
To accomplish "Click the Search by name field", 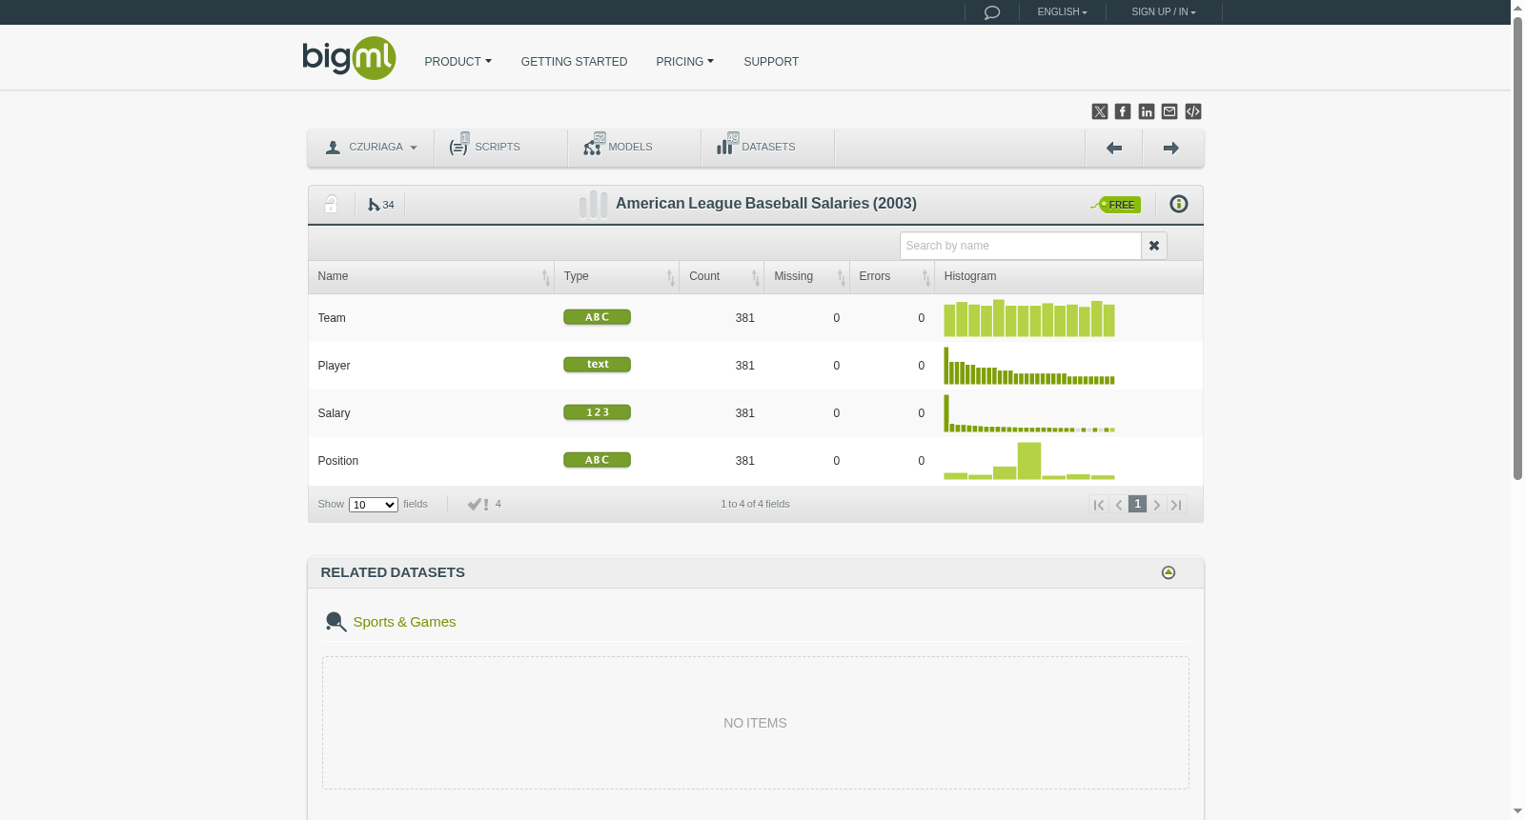I will [1021, 246].
